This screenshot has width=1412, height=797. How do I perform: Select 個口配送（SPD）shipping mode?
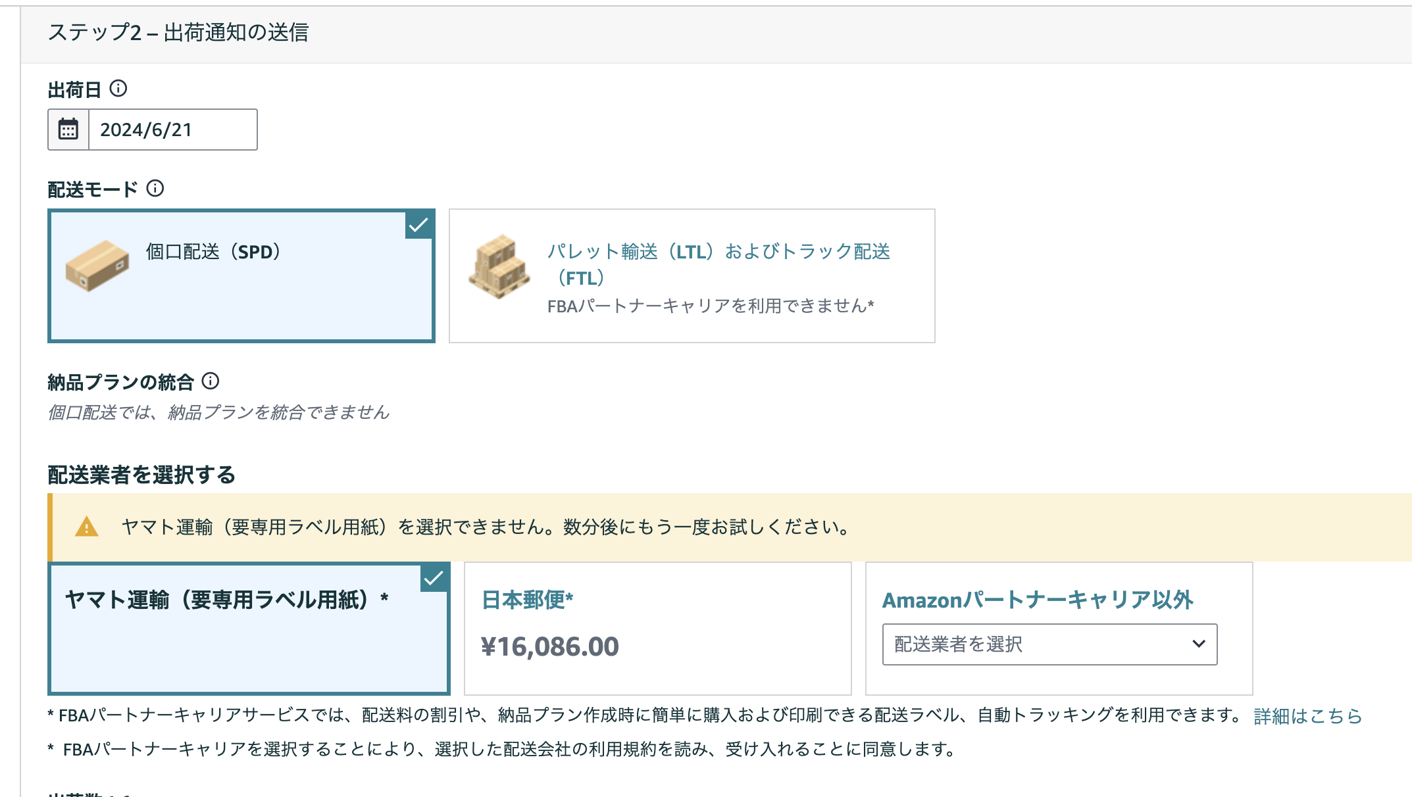pyautogui.click(x=241, y=276)
